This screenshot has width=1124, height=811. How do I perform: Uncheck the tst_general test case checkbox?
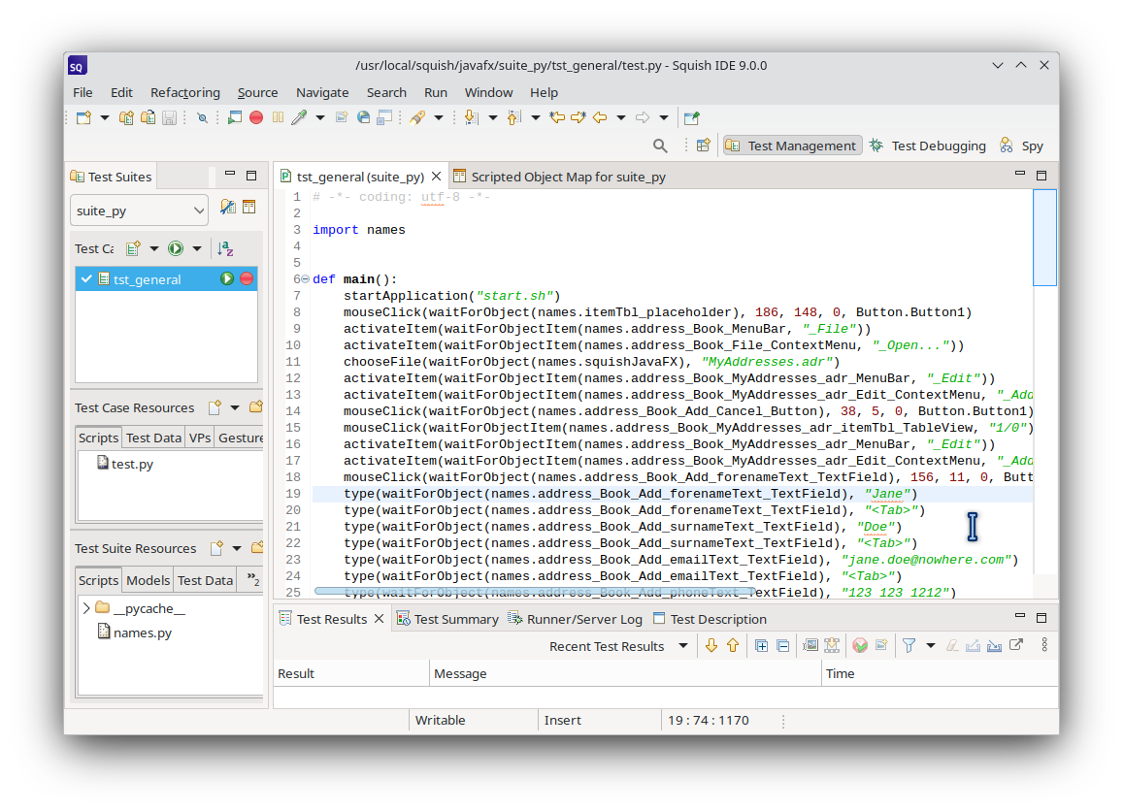pos(85,278)
